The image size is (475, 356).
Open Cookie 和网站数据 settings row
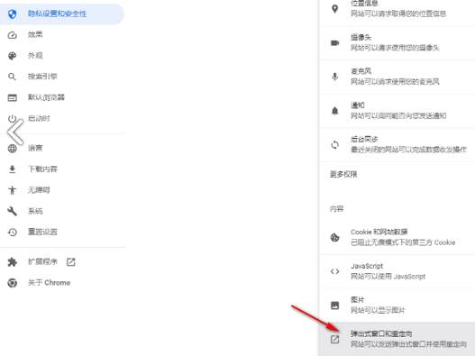[x=397, y=237]
